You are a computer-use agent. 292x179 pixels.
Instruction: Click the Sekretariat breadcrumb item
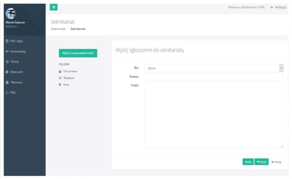click(78, 29)
